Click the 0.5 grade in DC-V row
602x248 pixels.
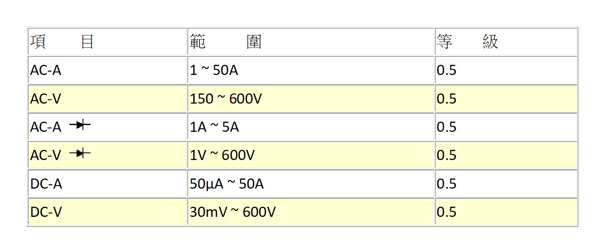tap(447, 212)
